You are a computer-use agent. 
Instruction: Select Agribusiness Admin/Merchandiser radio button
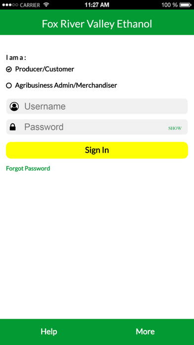pyautogui.click(x=9, y=86)
